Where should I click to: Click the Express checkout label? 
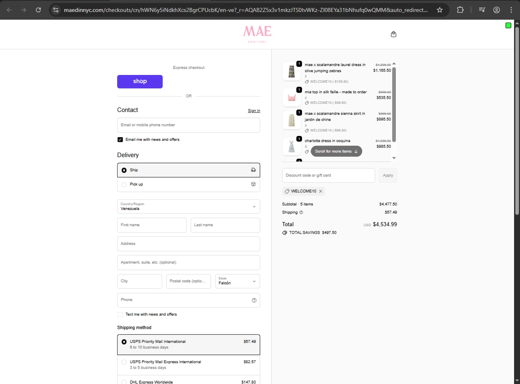tap(189, 68)
